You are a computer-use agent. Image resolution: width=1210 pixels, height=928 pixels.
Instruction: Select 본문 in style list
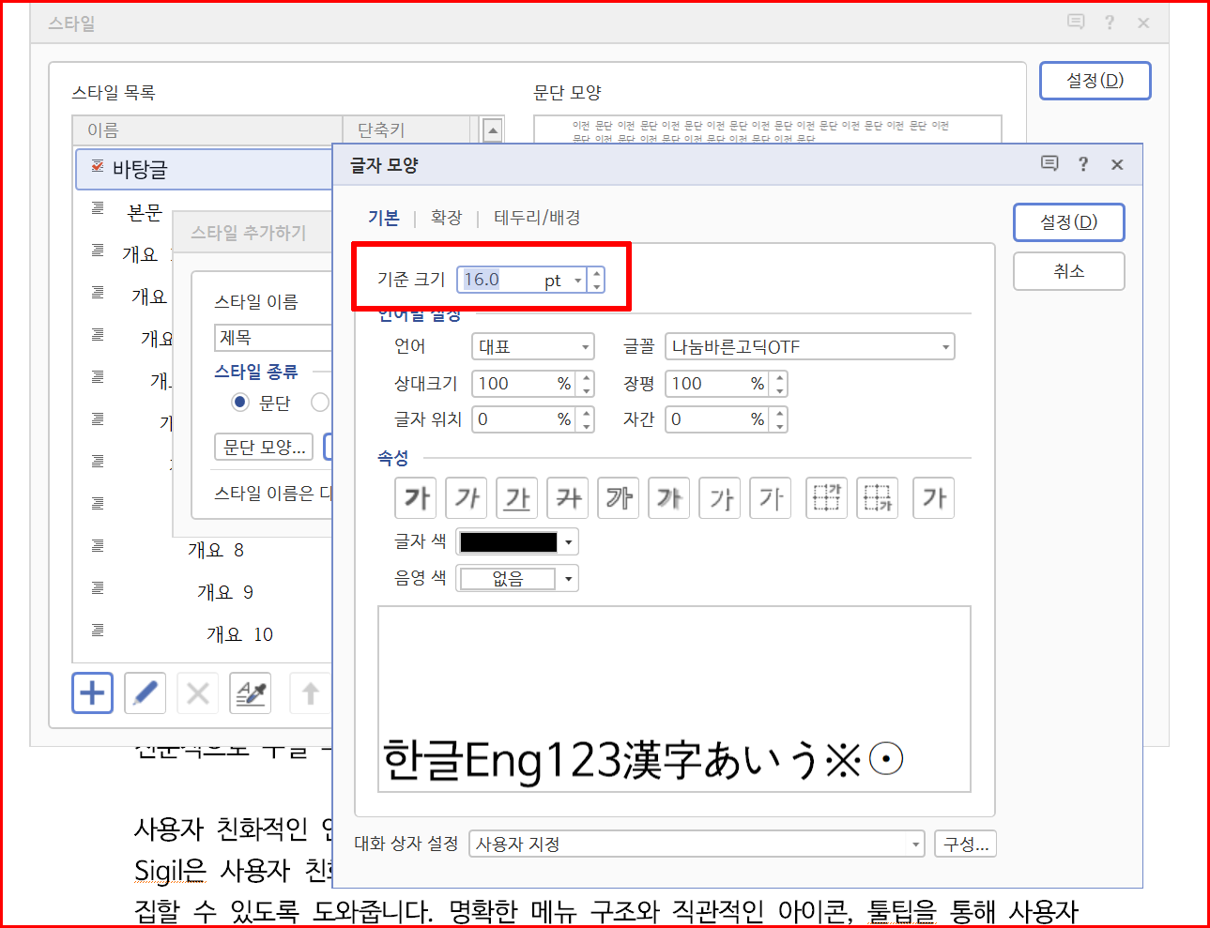click(x=145, y=213)
